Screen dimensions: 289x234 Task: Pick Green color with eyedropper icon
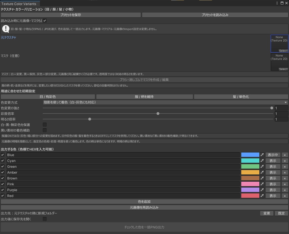coord(262,167)
